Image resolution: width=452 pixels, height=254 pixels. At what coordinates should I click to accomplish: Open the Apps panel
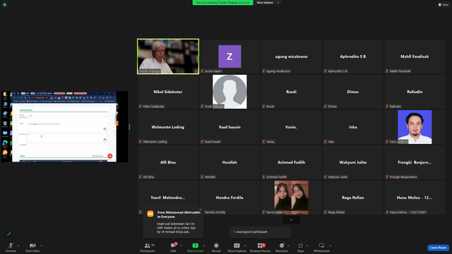pyautogui.click(x=300, y=247)
